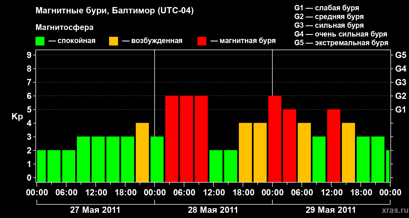Screen dimensions: 409x218
Task: Click the '27 Мая 2011' date label
Action: [x=95, y=210]
